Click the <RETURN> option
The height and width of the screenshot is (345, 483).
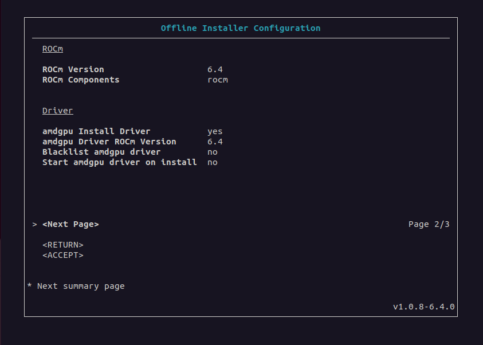(63, 245)
